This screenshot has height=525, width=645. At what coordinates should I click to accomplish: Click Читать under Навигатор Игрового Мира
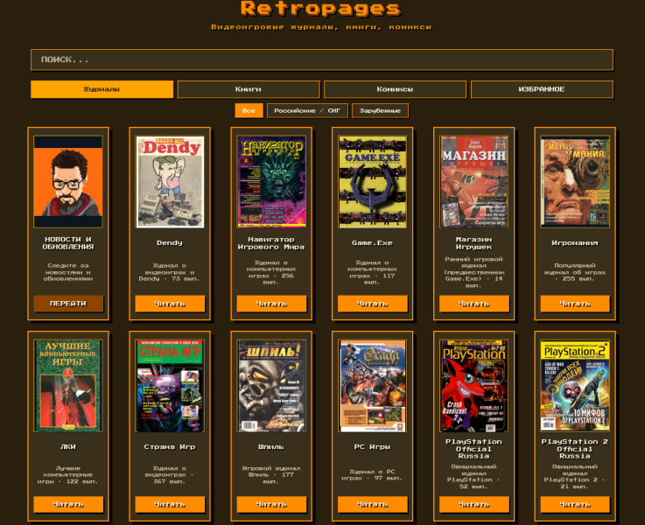point(271,304)
